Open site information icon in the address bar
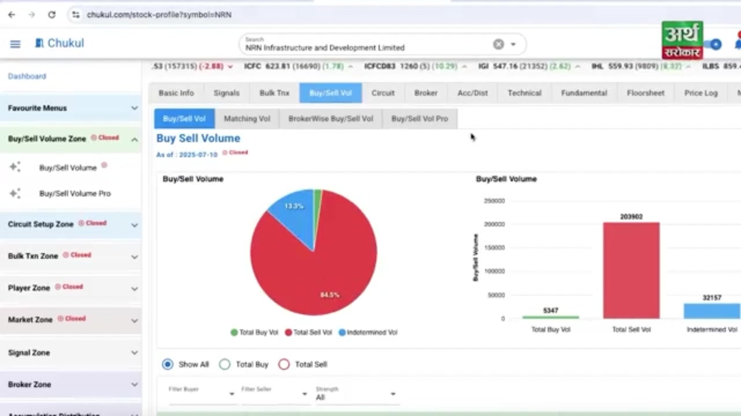 [x=75, y=14]
